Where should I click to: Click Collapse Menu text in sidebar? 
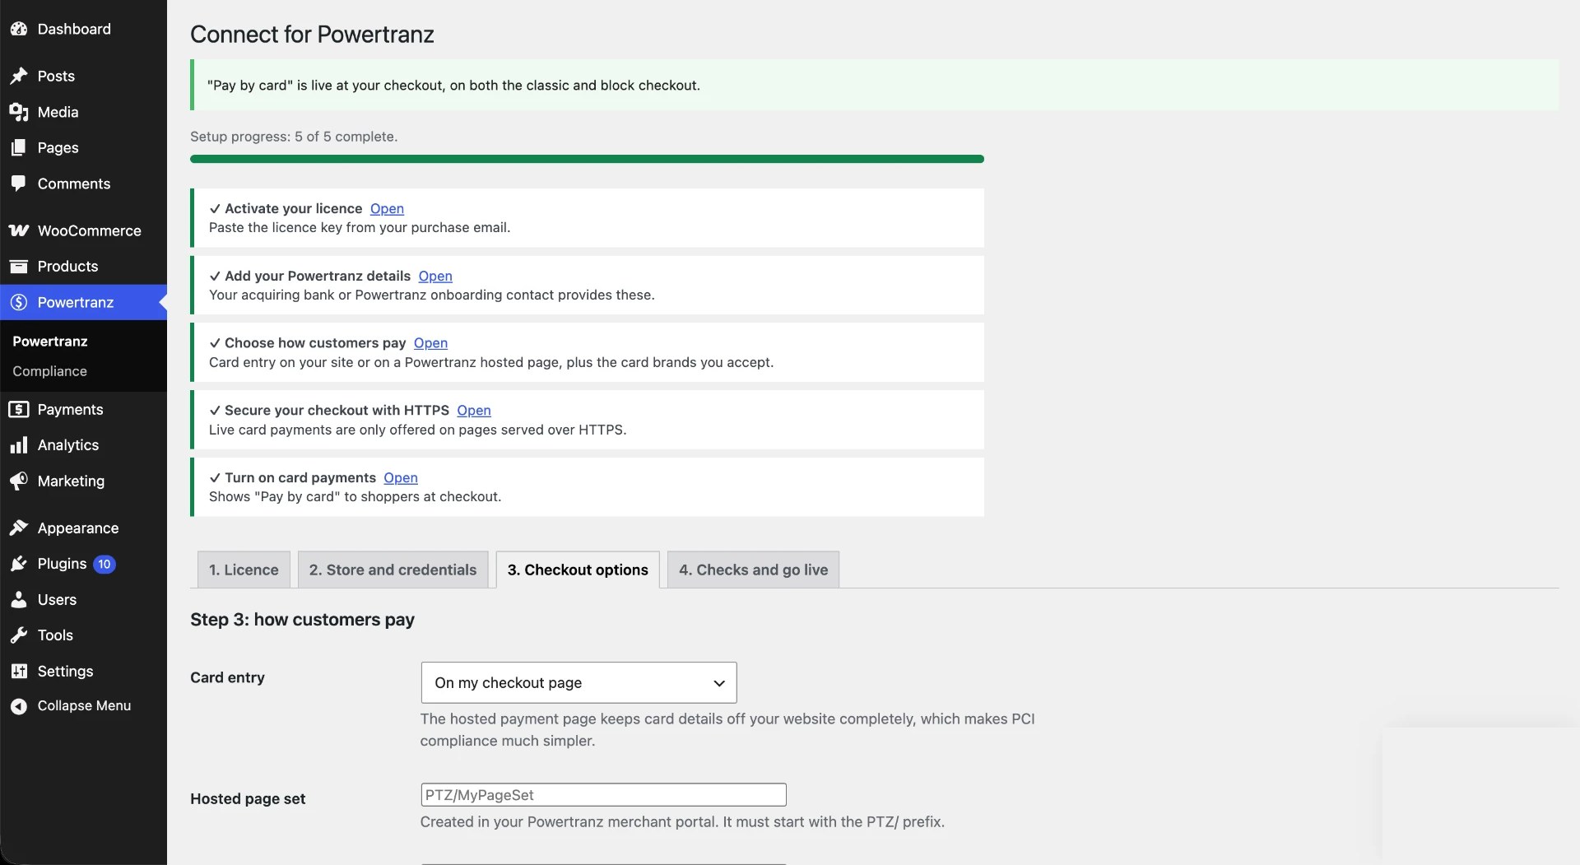(x=84, y=705)
